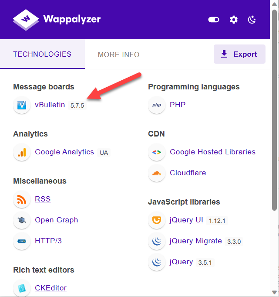The image size is (279, 297).
Task: Open the HTTP/3 link
Action: 48,241
